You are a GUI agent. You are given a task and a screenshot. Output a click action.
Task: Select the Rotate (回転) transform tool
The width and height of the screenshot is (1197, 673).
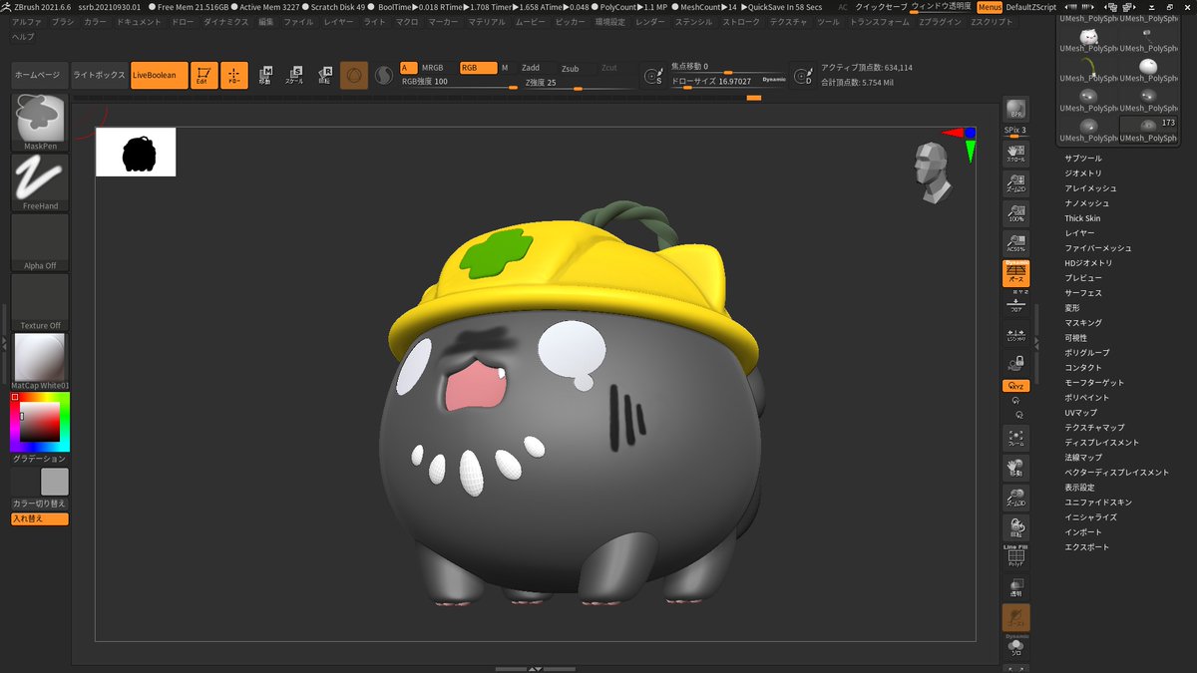tap(325, 76)
